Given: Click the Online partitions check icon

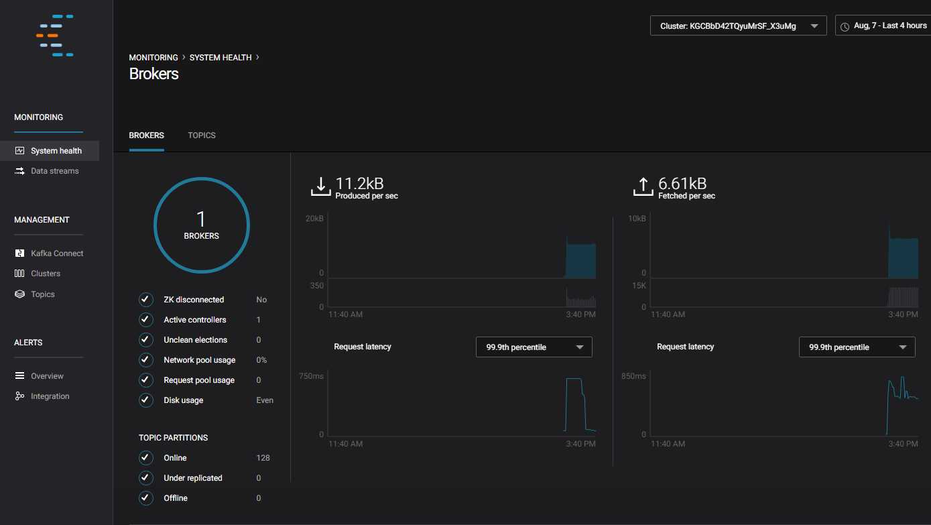Looking at the screenshot, I should click(x=146, y=458).
